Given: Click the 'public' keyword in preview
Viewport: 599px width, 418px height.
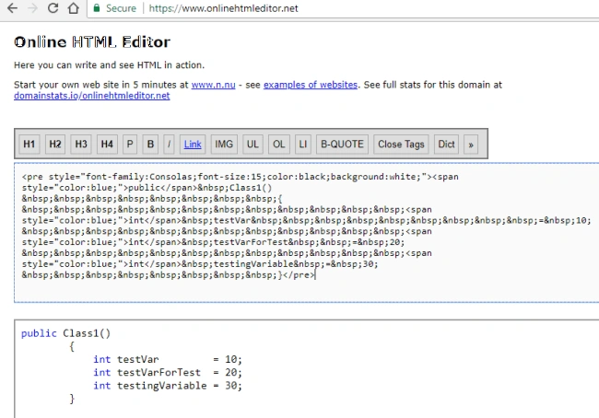Looking at the screenshot, I should pyautogui.click(x=39, y=333).
